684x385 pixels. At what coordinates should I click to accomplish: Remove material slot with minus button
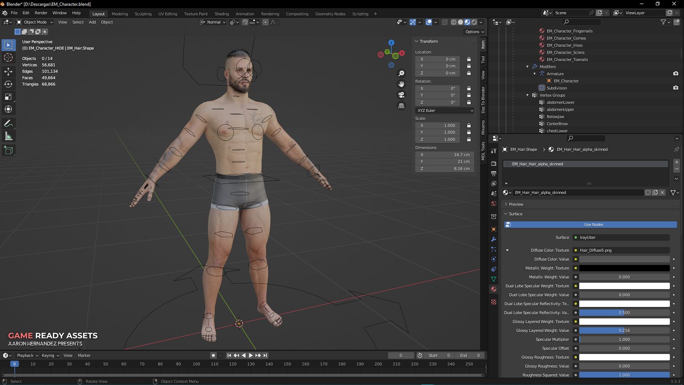pos(676,169)
